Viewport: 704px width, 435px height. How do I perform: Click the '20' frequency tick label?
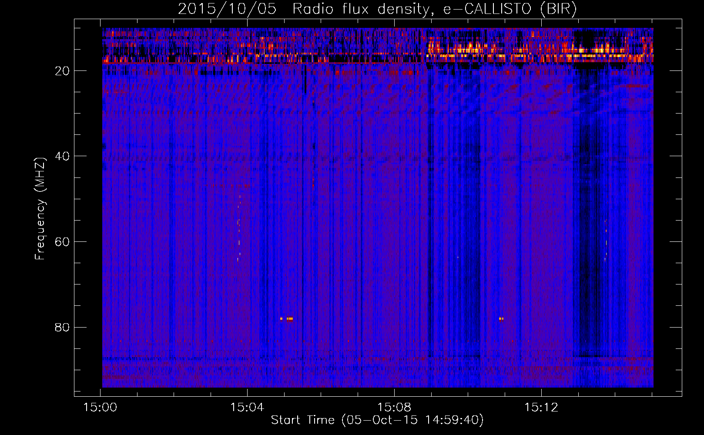pyautogui.click(x=62, y=71)
